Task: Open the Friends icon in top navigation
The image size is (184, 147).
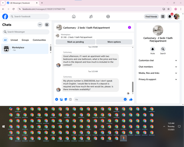Action: click(91, 17)
